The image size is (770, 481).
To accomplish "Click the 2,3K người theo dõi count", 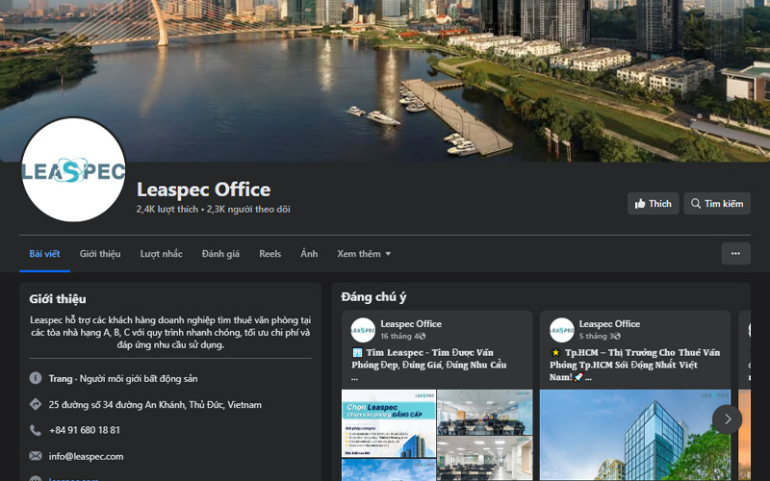I will (x=248, y=209).
